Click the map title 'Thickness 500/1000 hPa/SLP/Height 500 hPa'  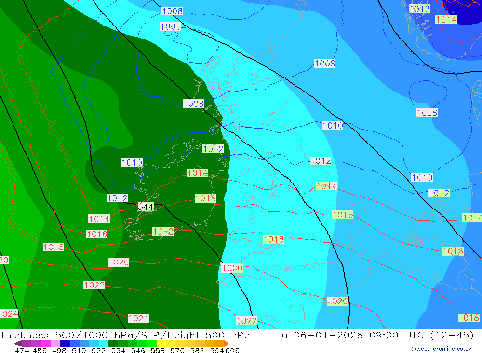(x=125, y=335)
